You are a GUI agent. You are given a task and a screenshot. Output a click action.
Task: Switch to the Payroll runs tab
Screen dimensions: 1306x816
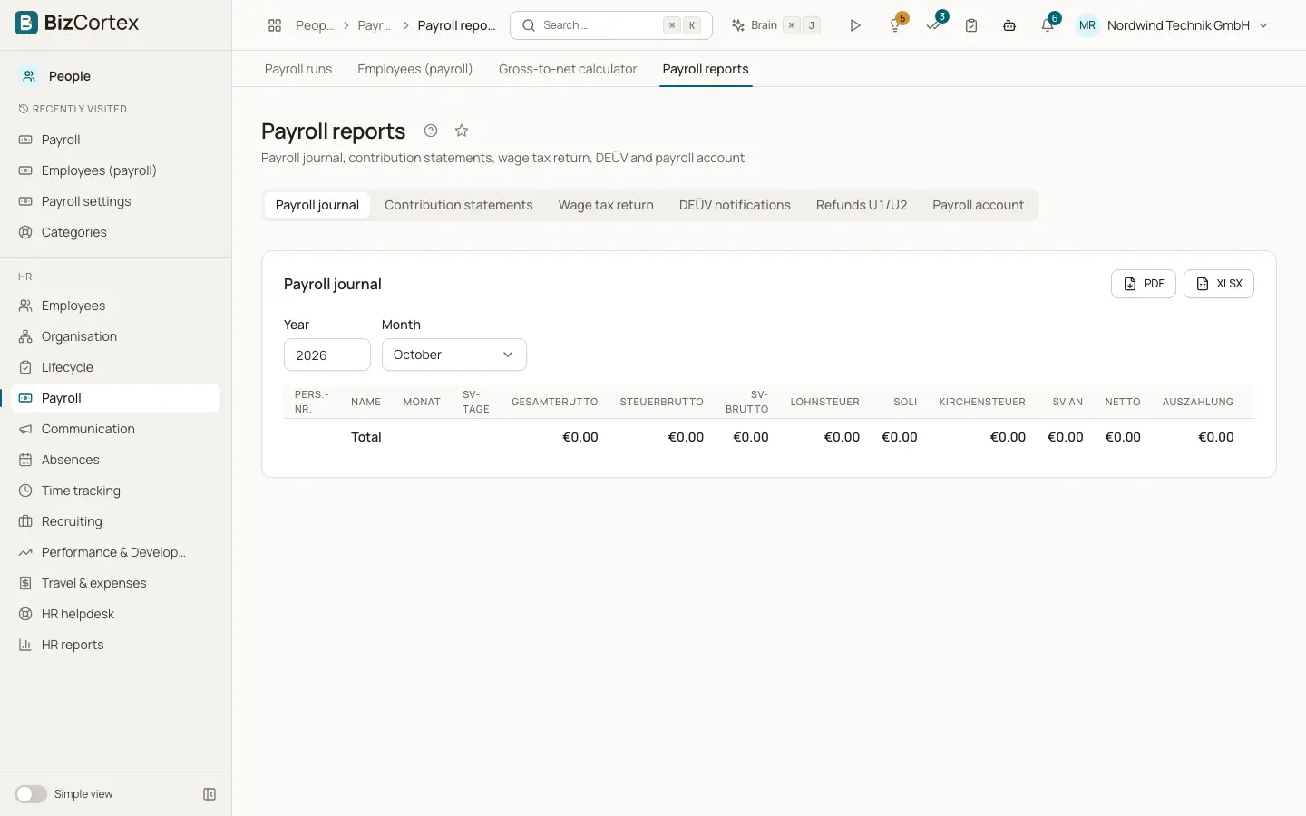[298, 69]
